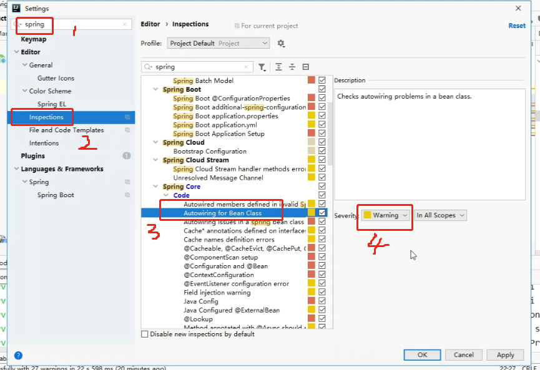
Task: Click the Collapse All icon in inspections toolbar
Action: (x=292, y=67)
